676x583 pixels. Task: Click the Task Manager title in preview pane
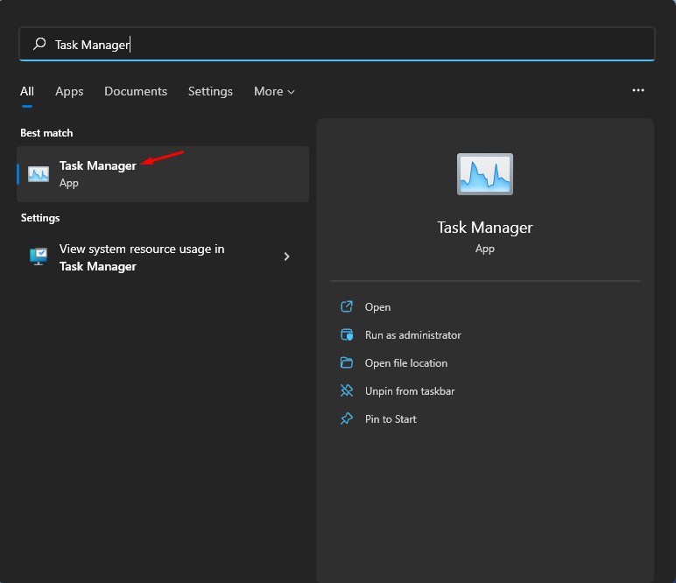485,228
